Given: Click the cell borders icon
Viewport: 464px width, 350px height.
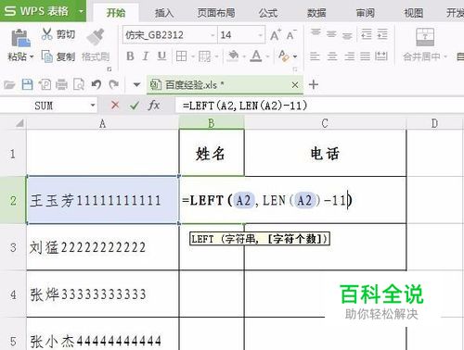Looking at the screenshot, I should [181, 56].
